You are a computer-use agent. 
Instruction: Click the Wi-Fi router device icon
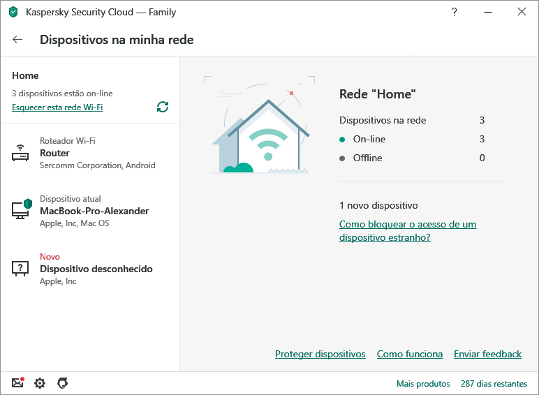[21, 154]
